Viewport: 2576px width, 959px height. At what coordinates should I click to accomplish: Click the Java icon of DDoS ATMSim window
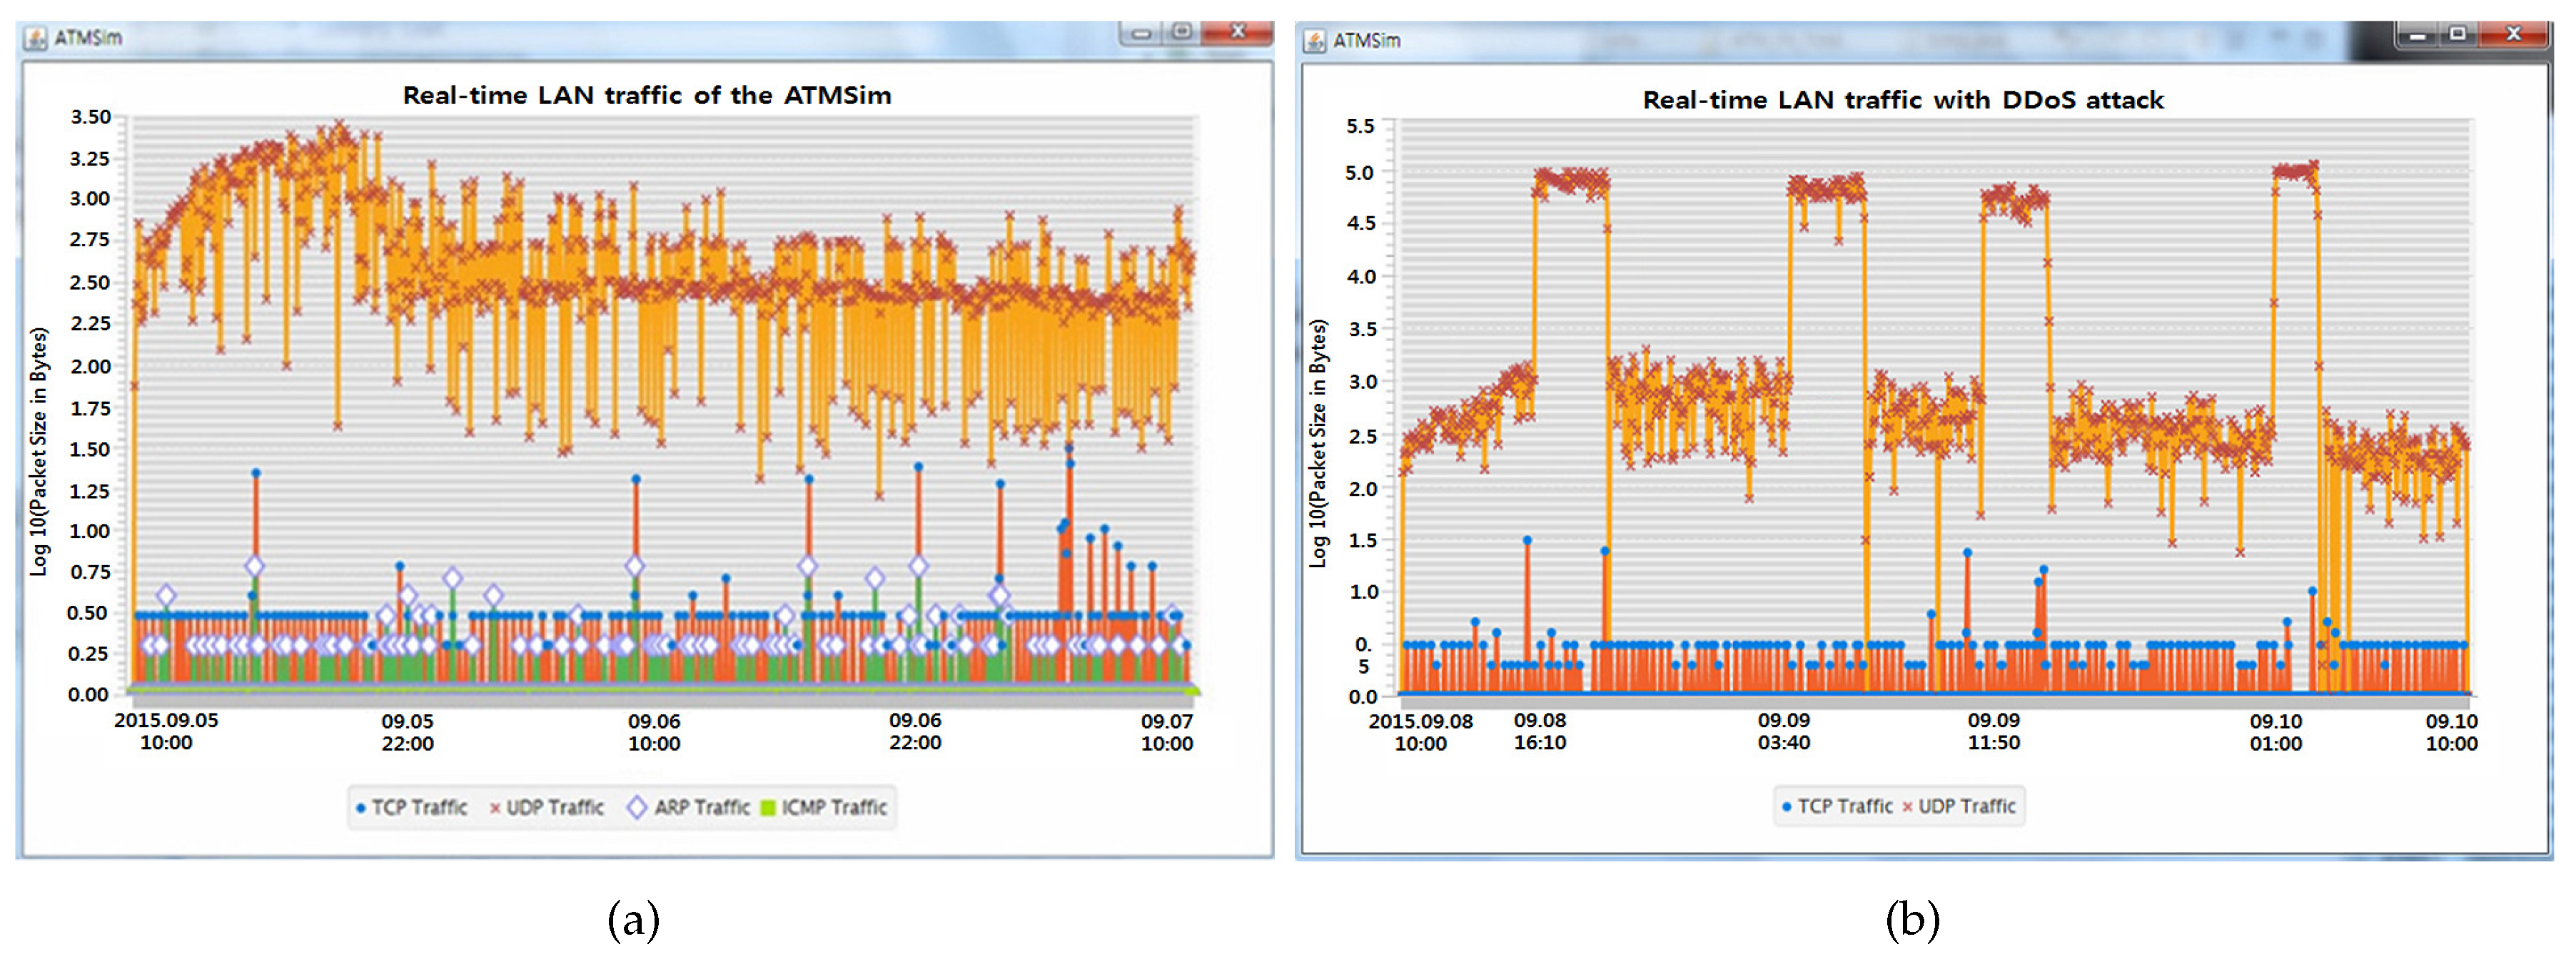click(1314, 41)
